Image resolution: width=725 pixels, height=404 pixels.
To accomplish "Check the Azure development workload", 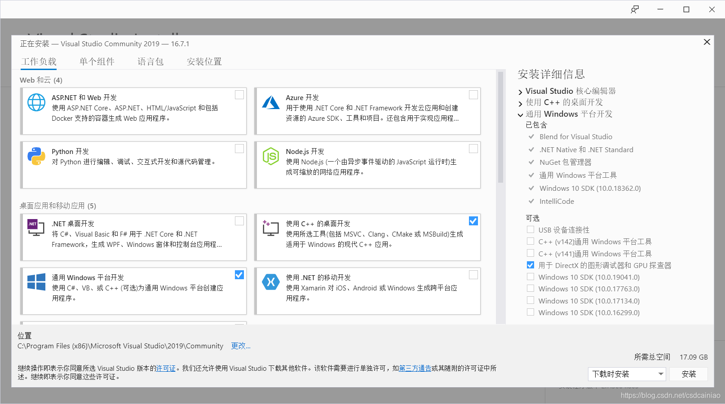I will click(473, 95).
